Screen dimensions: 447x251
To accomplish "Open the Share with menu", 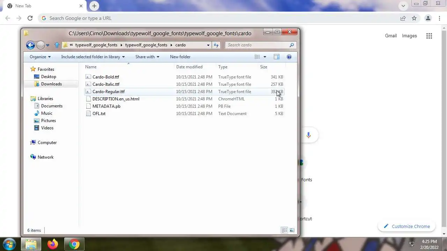I will coord(147,57).
